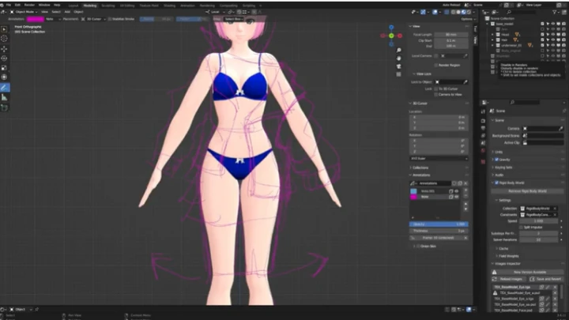Select the Add Cube tool
569x320 pixels.
[x=5, y=107]
